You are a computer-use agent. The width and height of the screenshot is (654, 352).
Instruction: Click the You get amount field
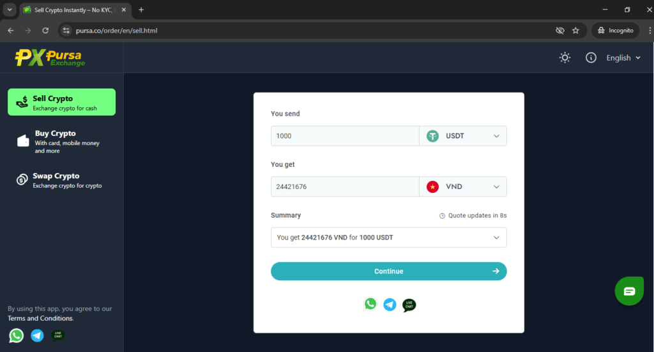pyautogui.click(x=345, y=187)
